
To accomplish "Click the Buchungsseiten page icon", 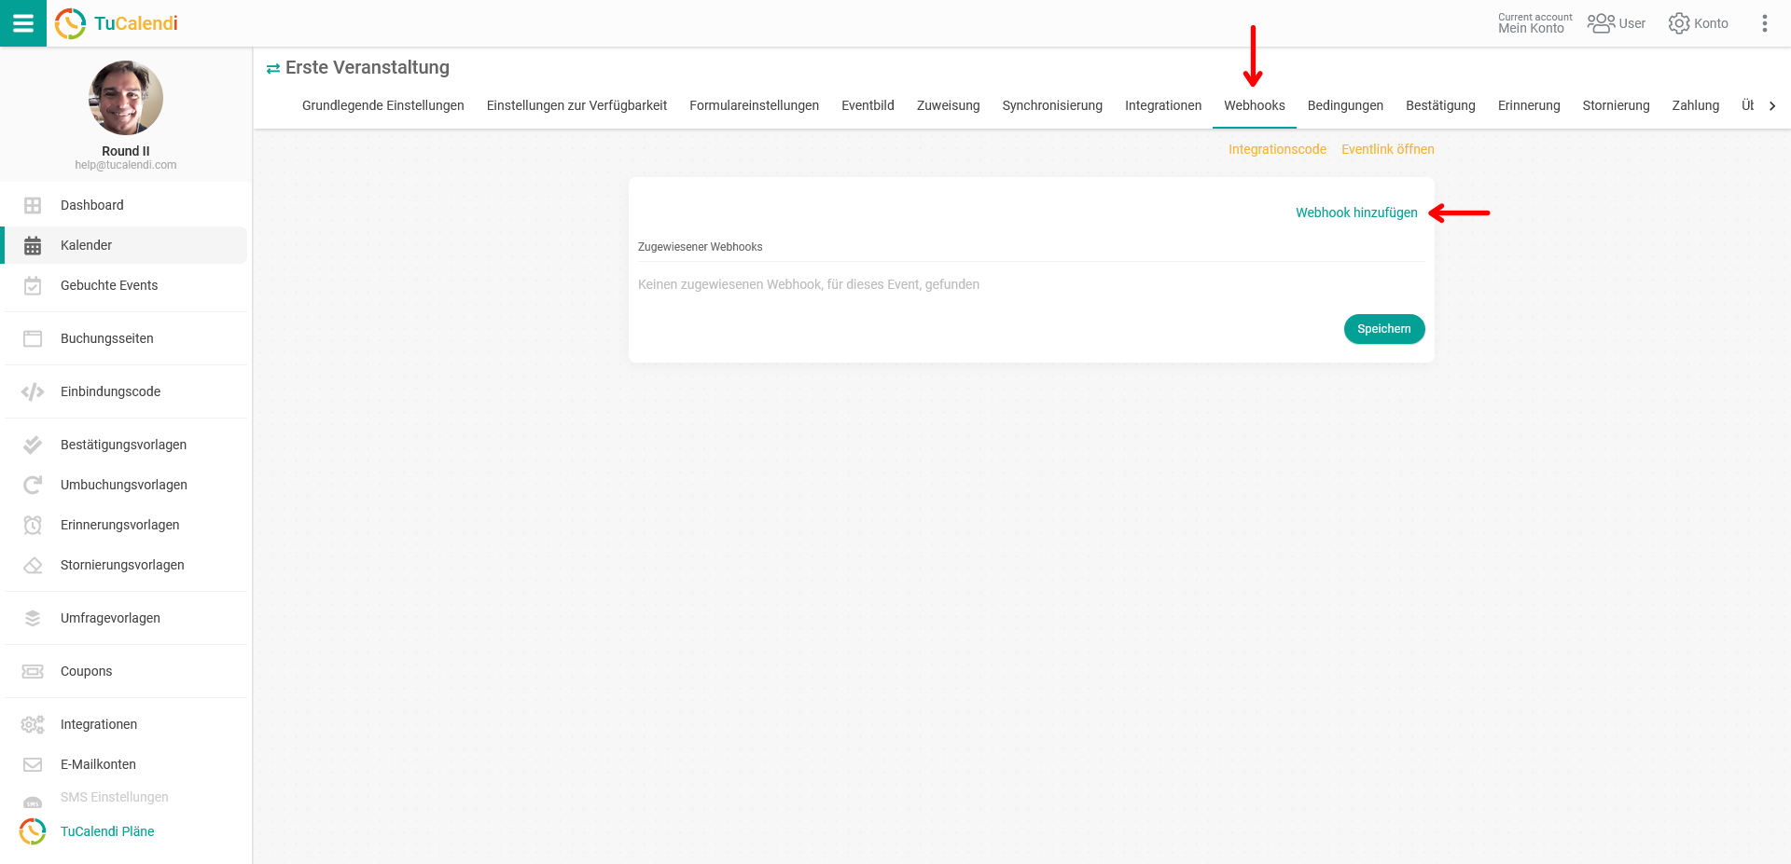I will pos(33,338).
